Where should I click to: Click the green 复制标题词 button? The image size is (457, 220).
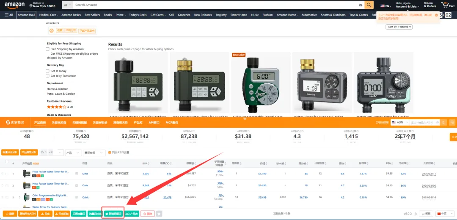pos(114,214)
